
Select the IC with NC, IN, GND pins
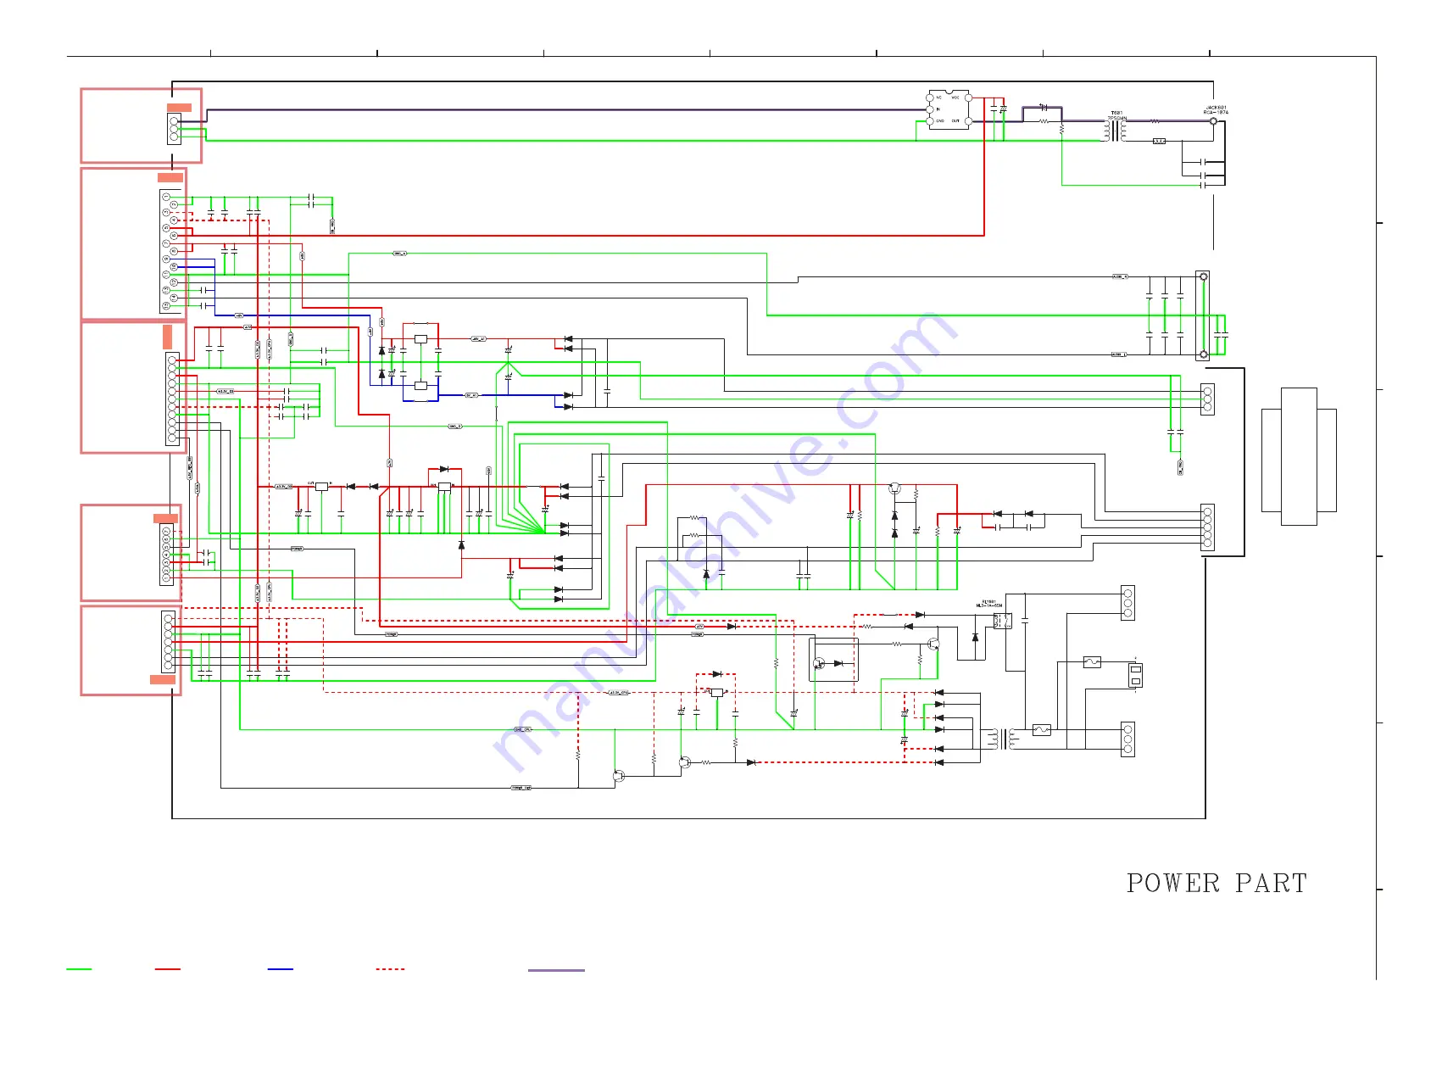pos(949,109)
